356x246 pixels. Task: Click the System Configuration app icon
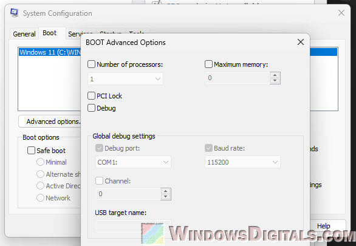click(14, 13)
